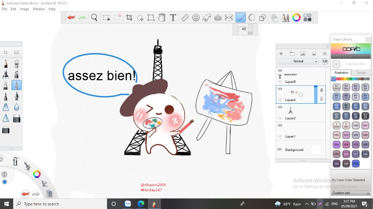
Task: Open the Image menu
Action: [x=24, y=9]
